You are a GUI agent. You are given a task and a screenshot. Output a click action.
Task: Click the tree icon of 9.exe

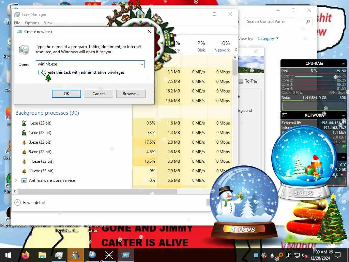click(x=24, y=152)
